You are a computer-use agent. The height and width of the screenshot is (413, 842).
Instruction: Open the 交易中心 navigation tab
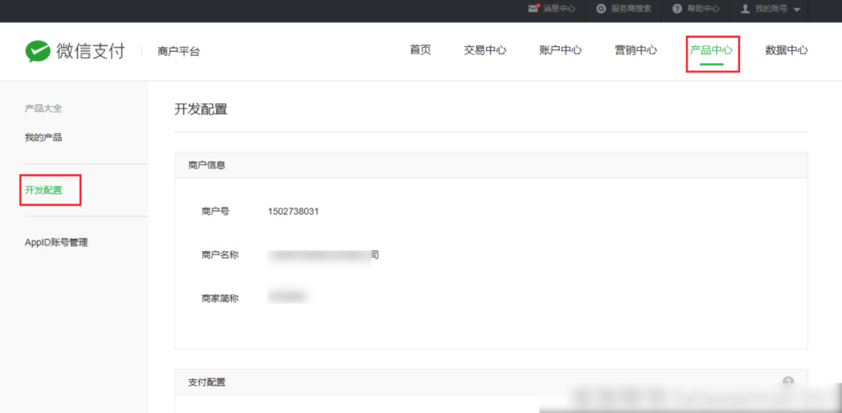pyautogui.click(x=485, y=50)
